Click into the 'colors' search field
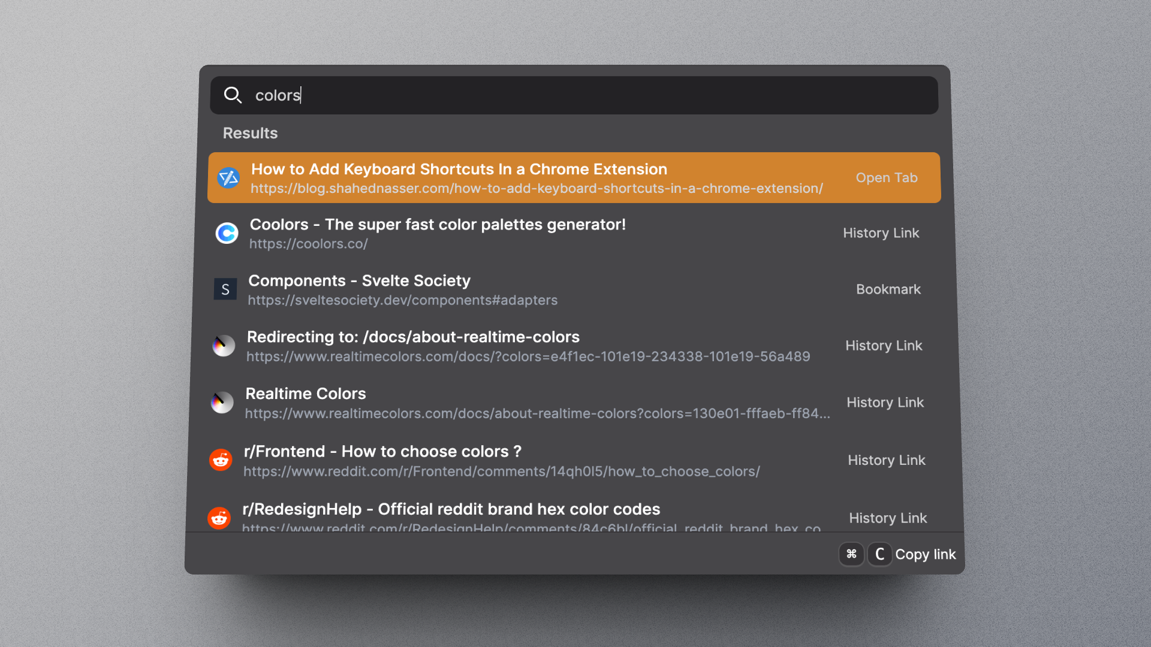Screen dimensions: 1151x647 pos(587,95)
